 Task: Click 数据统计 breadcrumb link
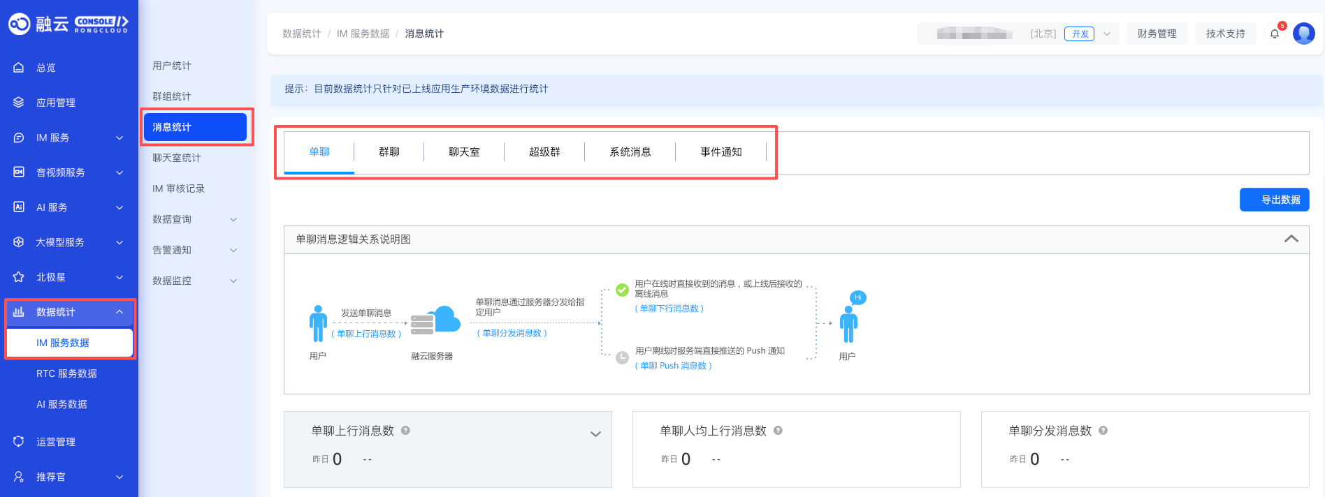(x=302, y=34)
